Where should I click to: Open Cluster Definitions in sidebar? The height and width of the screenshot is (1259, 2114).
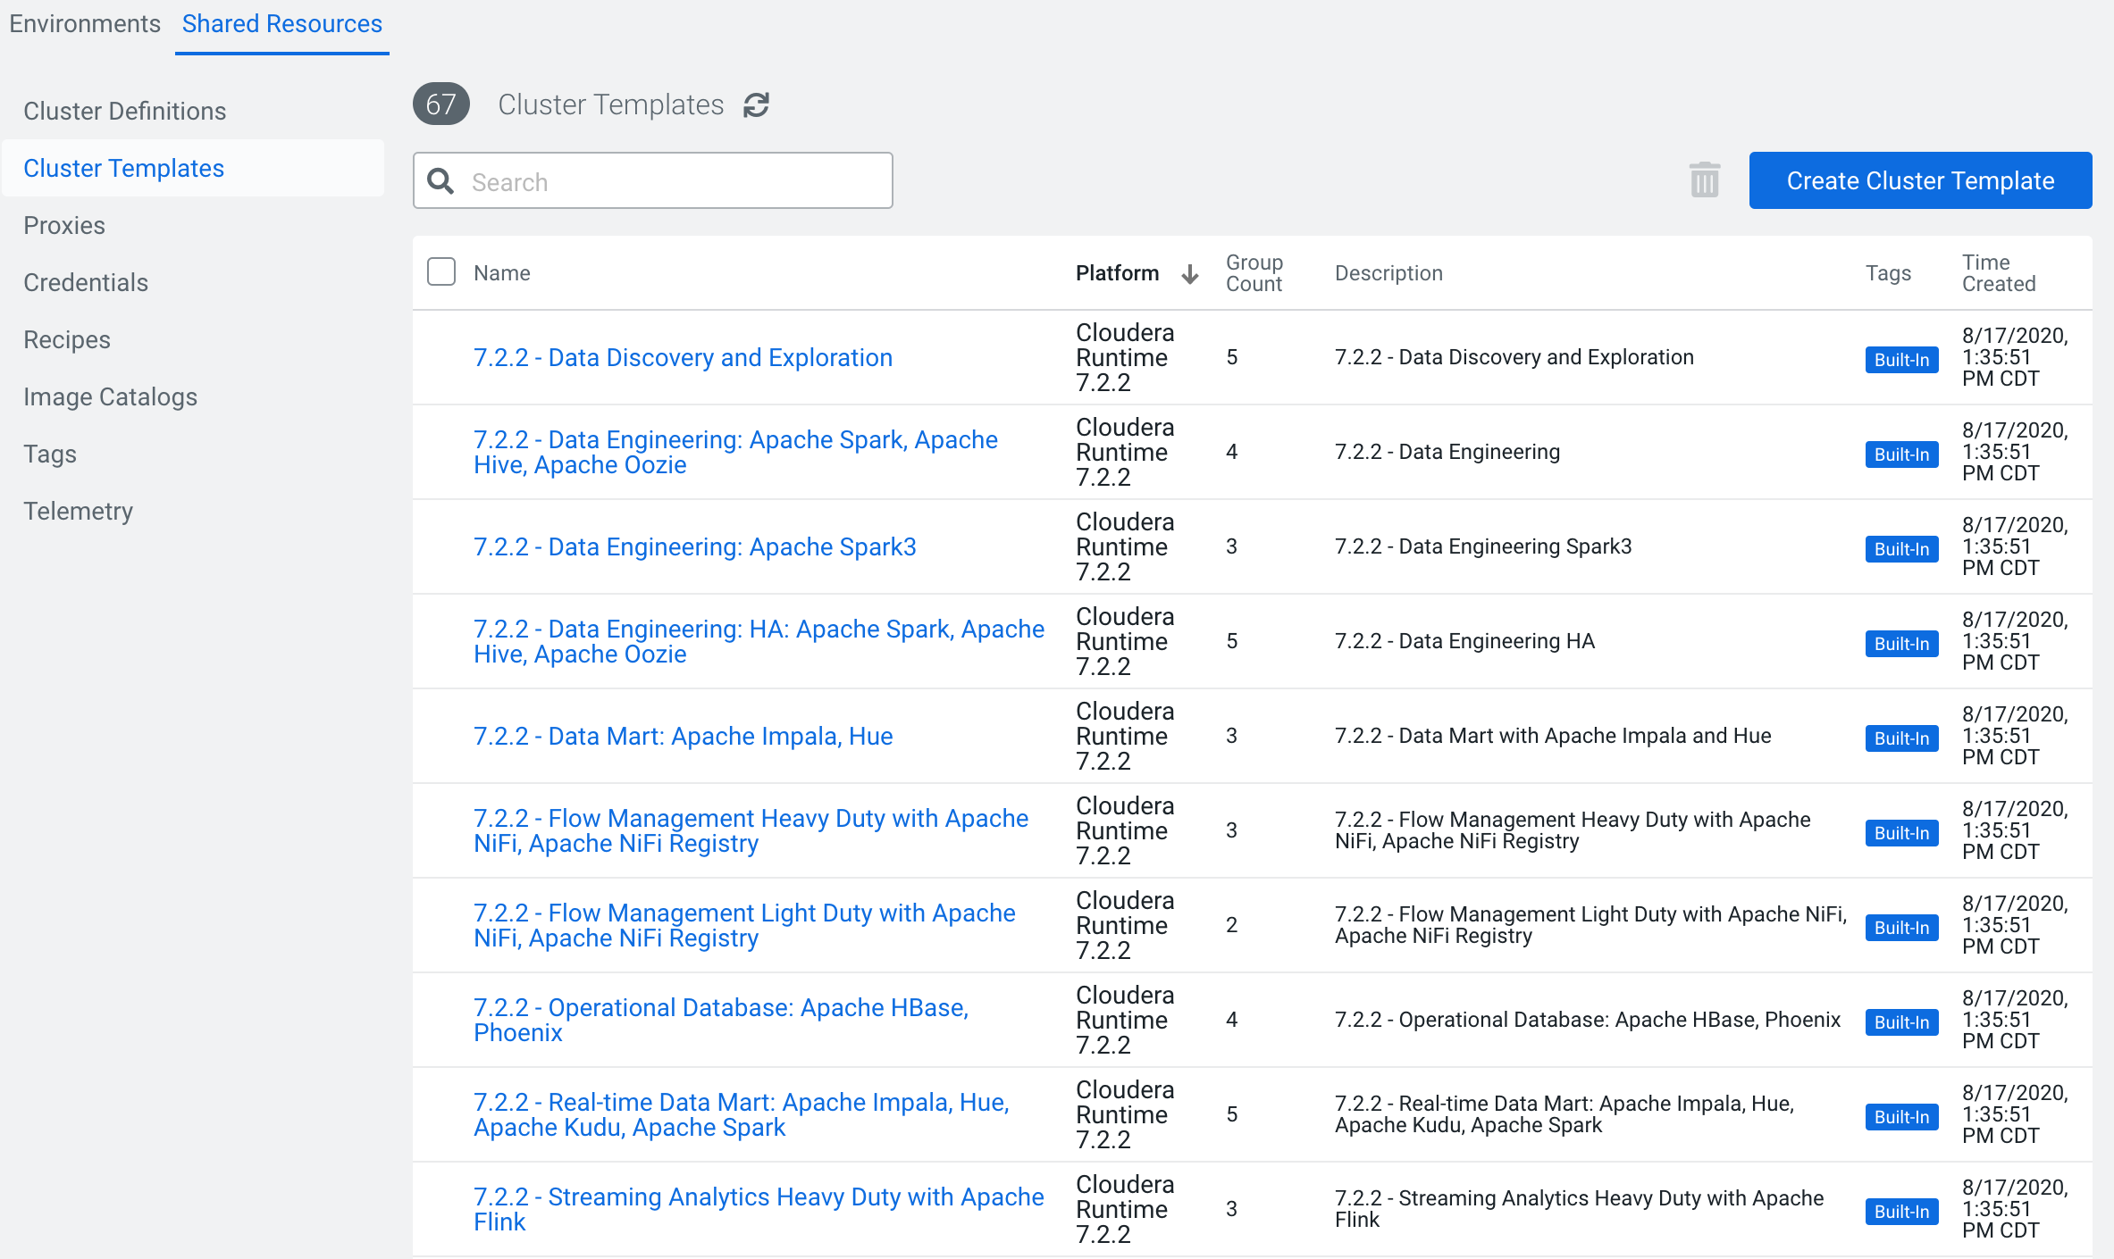tap(124, 111)
